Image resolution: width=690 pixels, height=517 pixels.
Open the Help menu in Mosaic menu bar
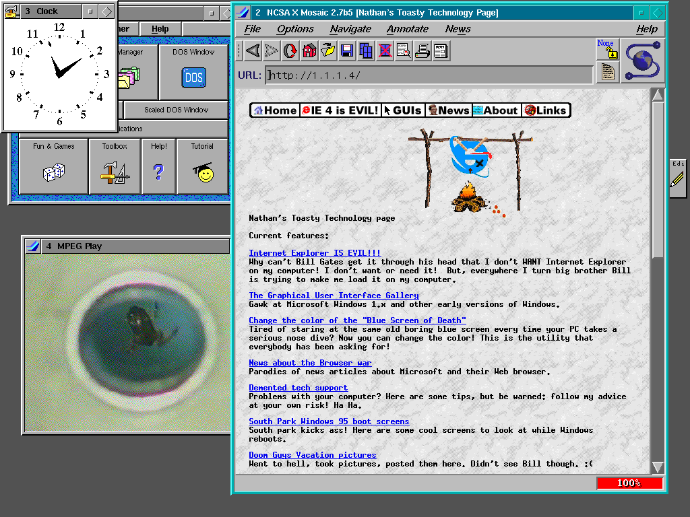pyautogui.click(x=647, y=29)
